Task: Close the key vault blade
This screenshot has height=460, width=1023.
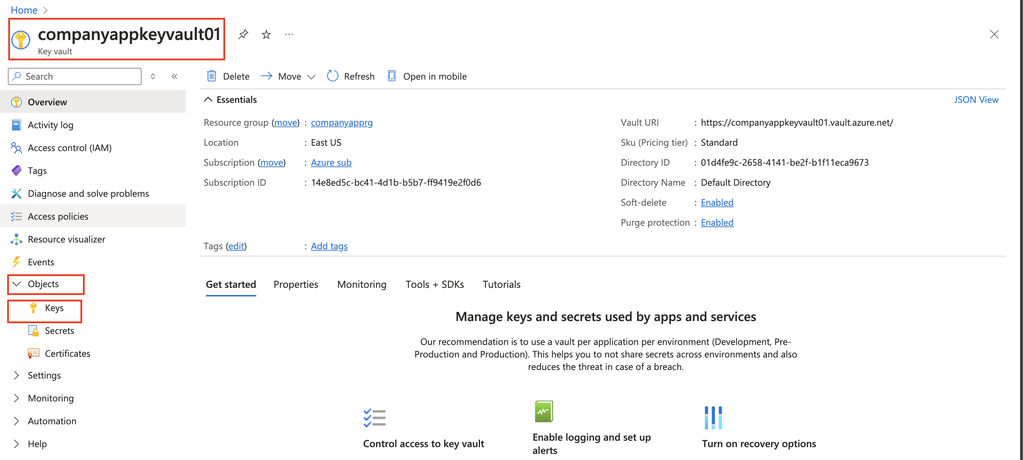Action: coord(994,35)
